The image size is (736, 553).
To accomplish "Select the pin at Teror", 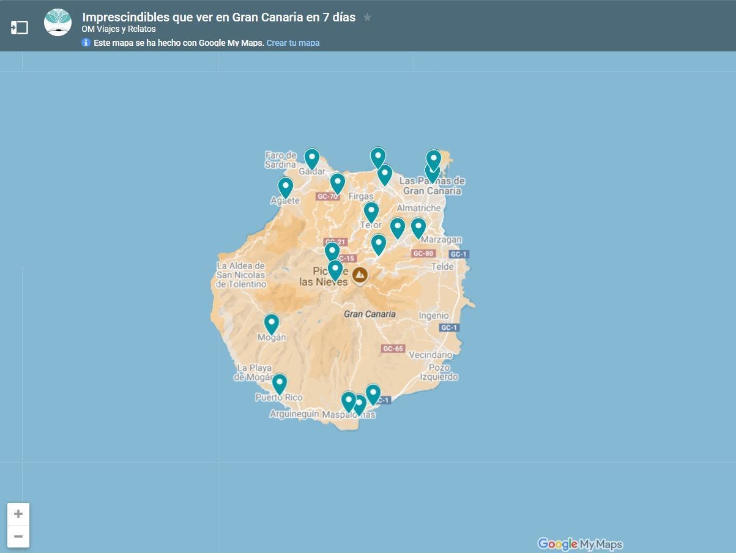I will (x=371, y=212).
